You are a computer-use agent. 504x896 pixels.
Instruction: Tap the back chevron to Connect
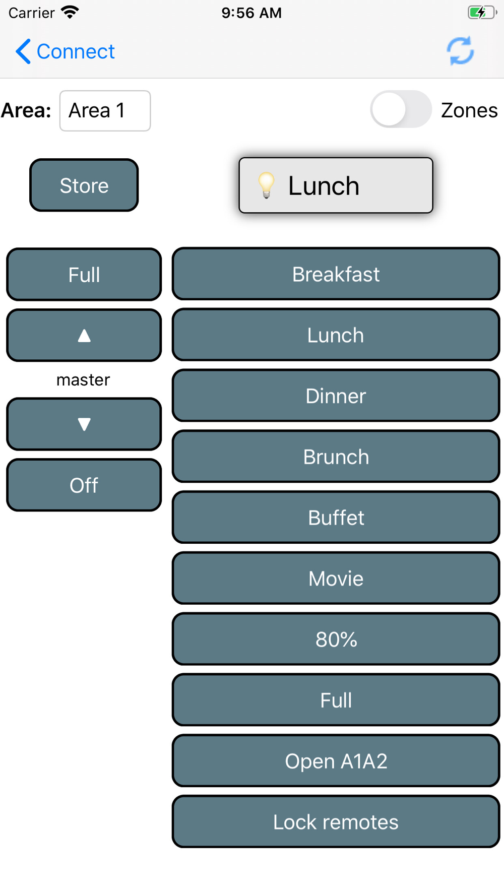[66, 51]
